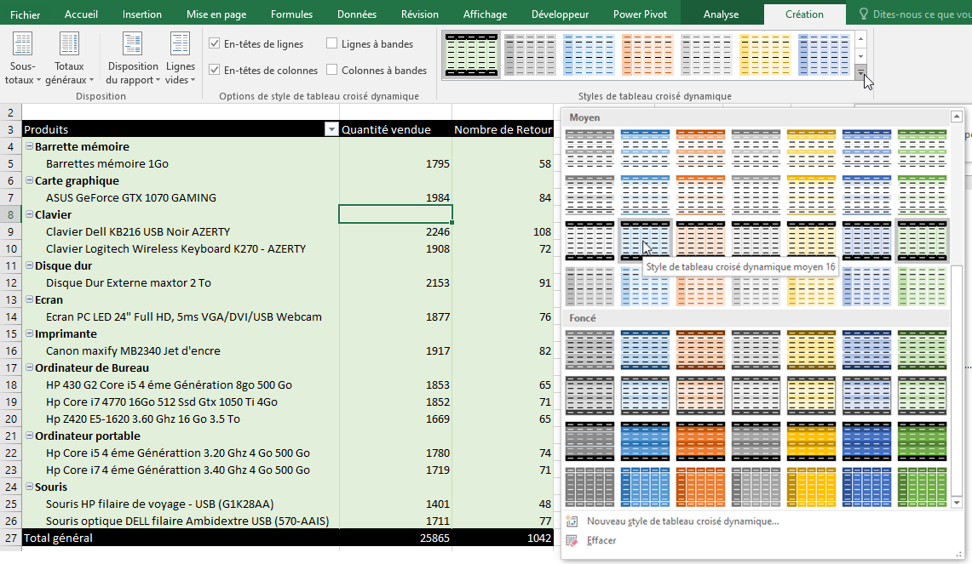The width and height of the screenshot is (972, 564).
Task: Open the Sous-totaux menu
Action: click(23, 58)
